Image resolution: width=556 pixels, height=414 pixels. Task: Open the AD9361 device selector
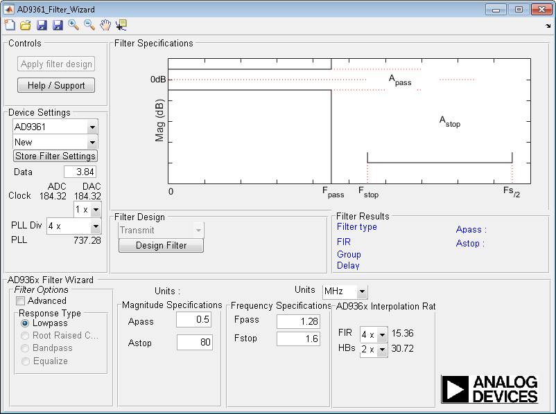click(x=92, y=127)
